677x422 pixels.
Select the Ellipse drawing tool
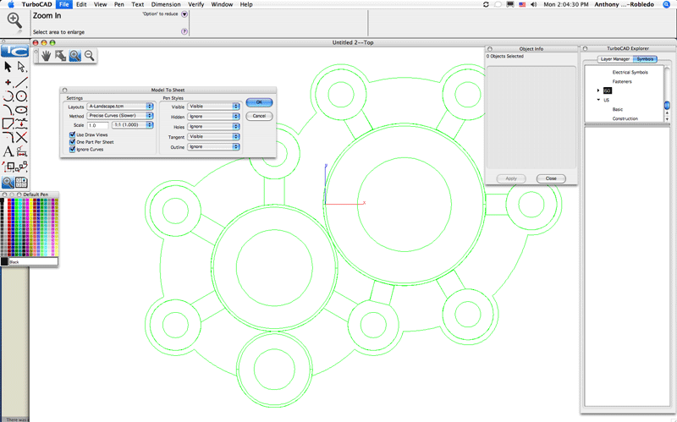[x=21, y=109]
